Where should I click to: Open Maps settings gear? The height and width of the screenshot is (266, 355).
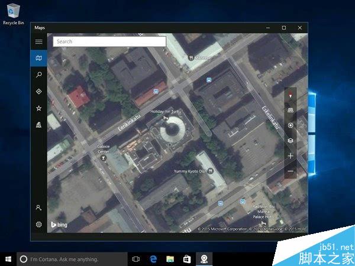click(x=39, y=224)
